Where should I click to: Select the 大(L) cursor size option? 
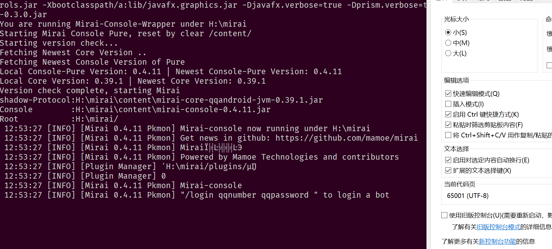448,53
